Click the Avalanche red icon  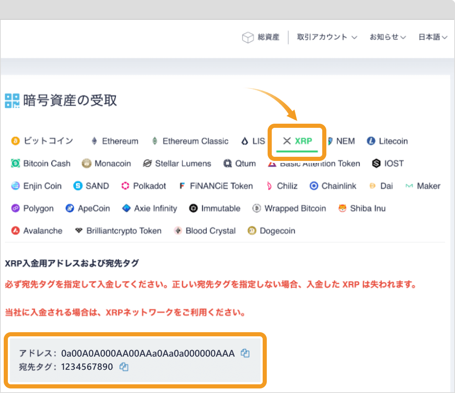[x=15, y=231]
